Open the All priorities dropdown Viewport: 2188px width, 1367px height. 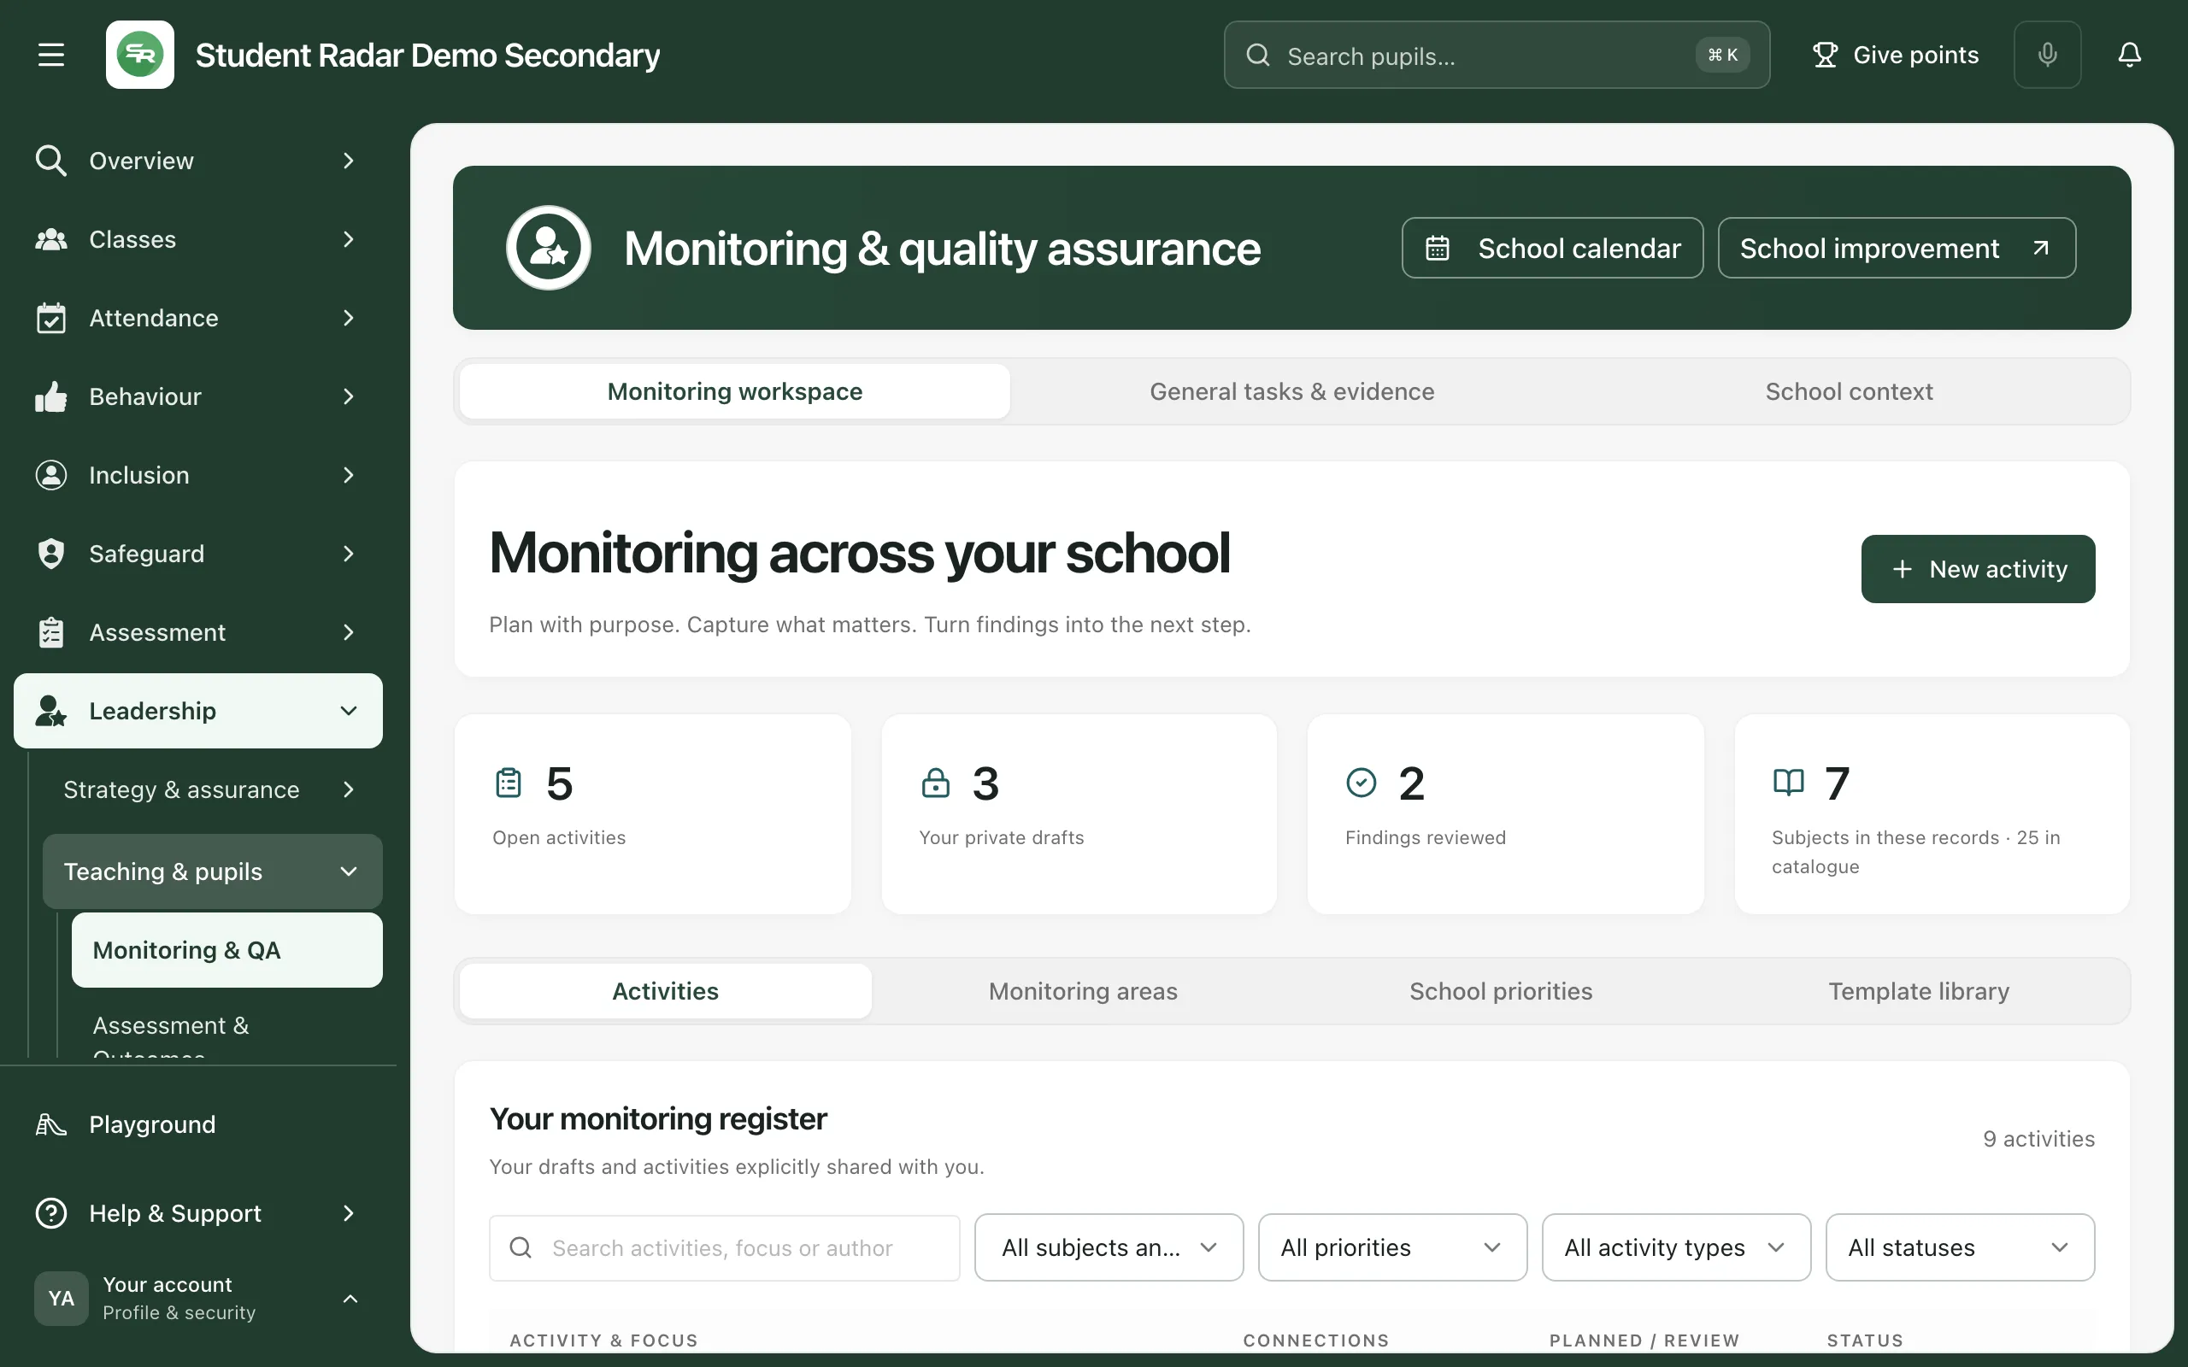click(x=1392, y=1247)
